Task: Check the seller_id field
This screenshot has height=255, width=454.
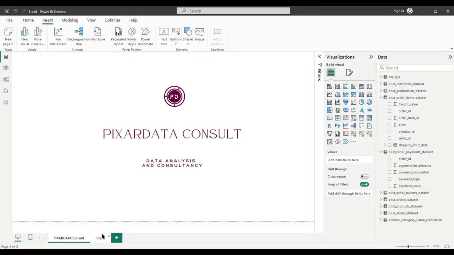Action: click(x=389, y=138)
